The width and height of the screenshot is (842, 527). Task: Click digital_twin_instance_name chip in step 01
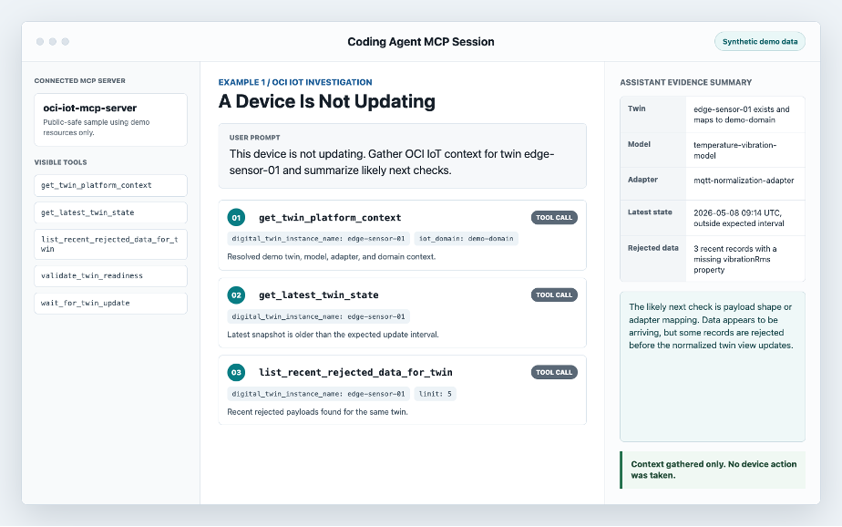[318, 239]
